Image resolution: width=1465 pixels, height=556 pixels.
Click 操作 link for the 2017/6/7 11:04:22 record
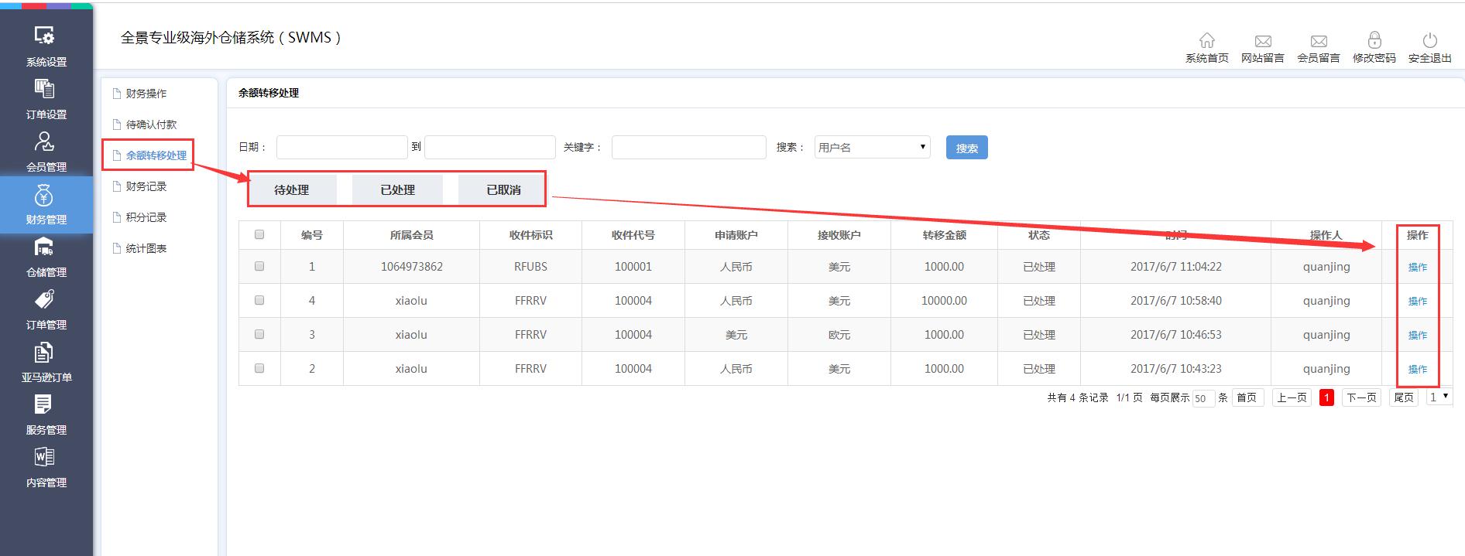coord(1417,267)
